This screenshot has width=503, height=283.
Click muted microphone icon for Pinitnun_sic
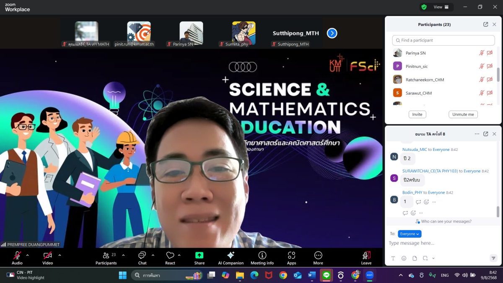point(482,66)
